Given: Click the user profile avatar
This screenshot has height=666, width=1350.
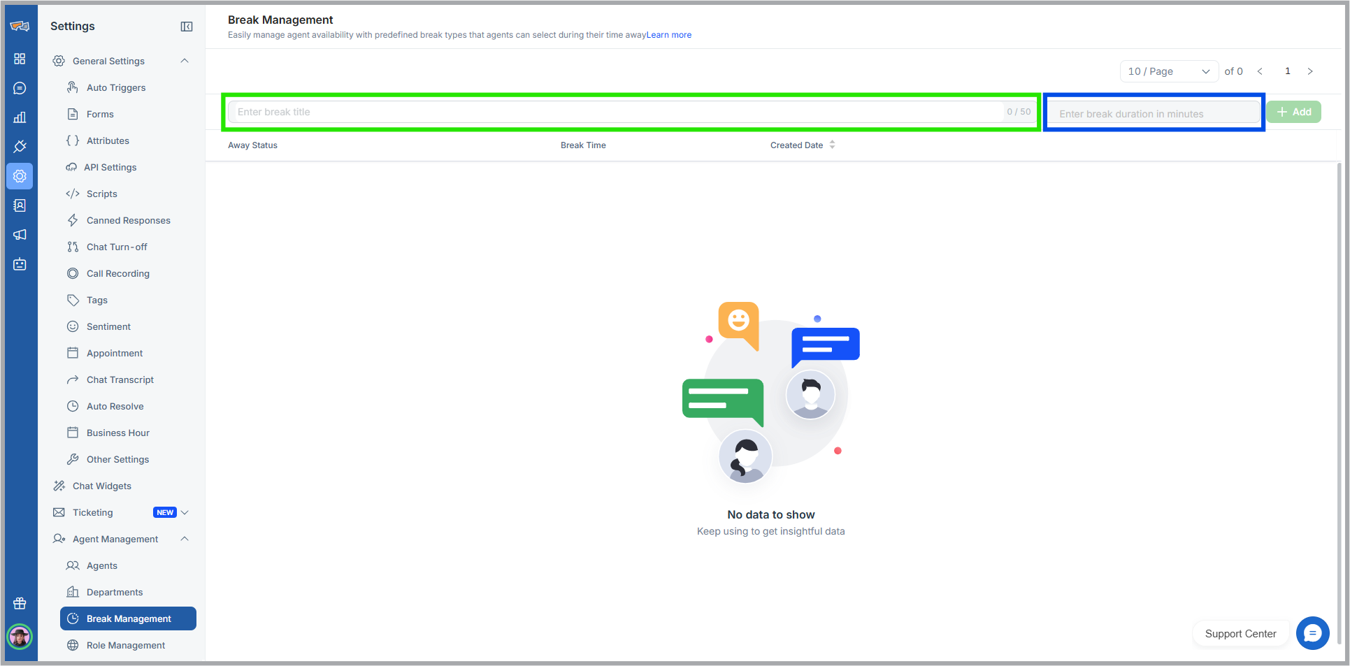Looking at the screenshot, I should [20, 637].
